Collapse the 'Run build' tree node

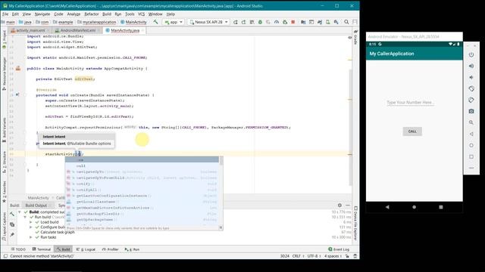25,217
